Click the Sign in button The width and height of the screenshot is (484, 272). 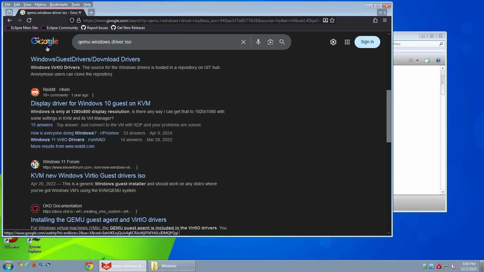[367, 42]
